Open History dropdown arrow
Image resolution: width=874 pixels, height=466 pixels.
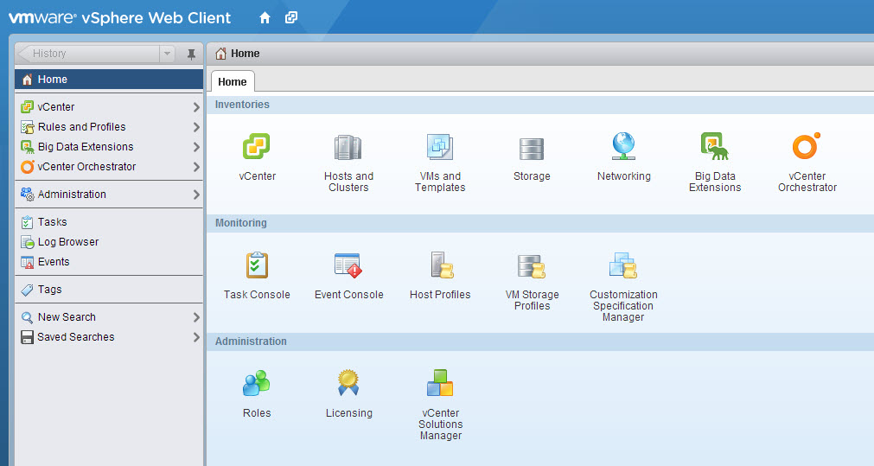(x=167, y=54)
